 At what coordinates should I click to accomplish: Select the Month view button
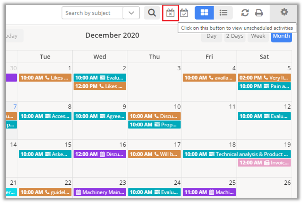point(281,36)
